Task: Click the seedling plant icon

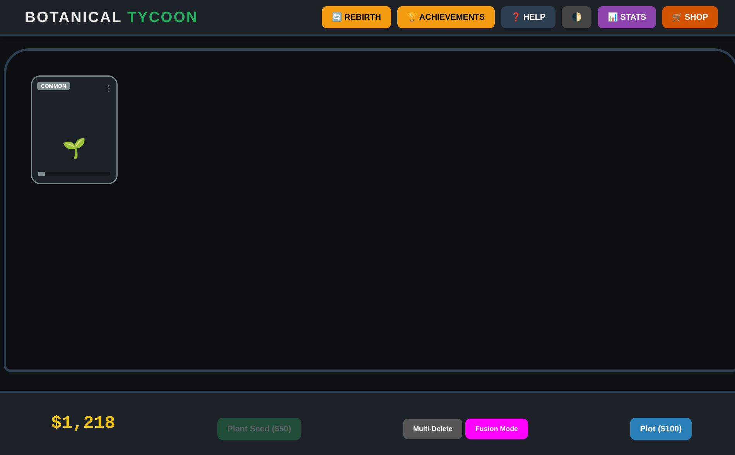Action: click(74, 148)
